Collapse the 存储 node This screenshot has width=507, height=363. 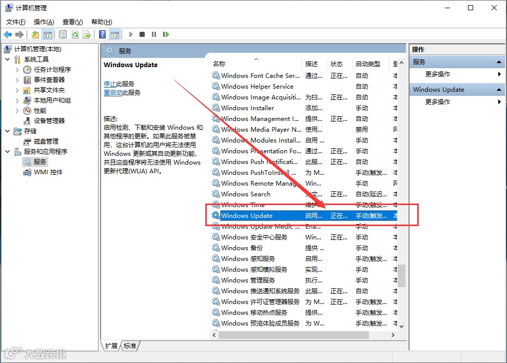click(x=8, y=131)
